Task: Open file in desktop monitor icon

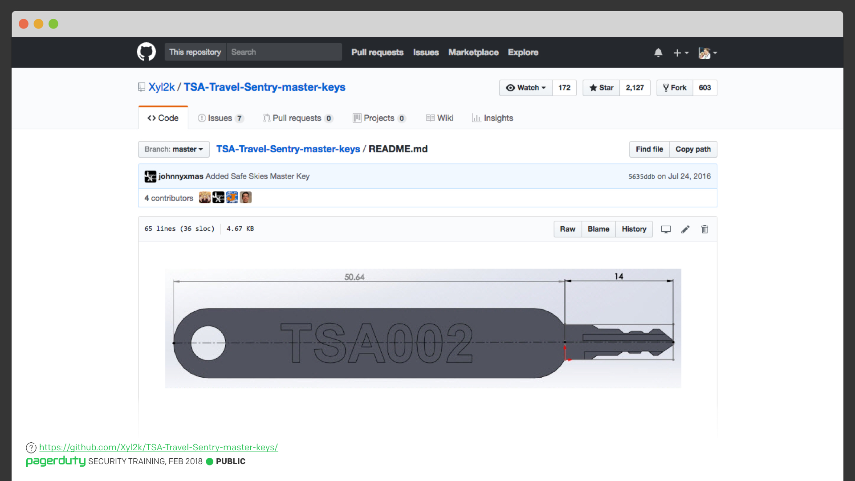Action: 666,229
